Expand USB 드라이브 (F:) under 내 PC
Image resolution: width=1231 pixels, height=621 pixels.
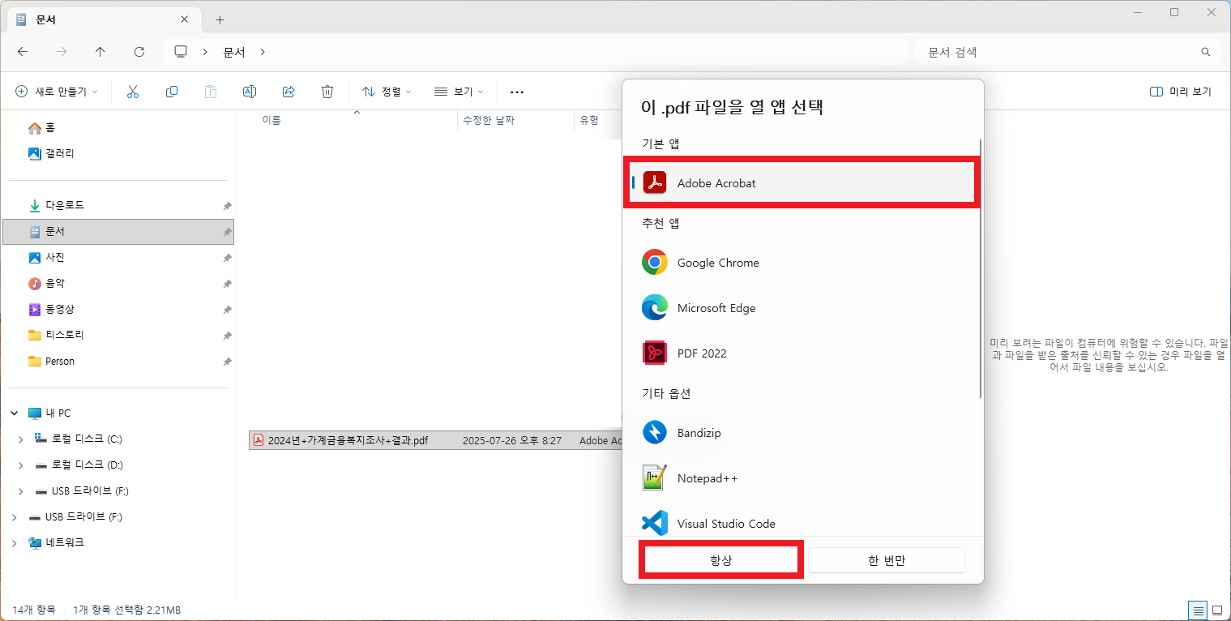21,490
